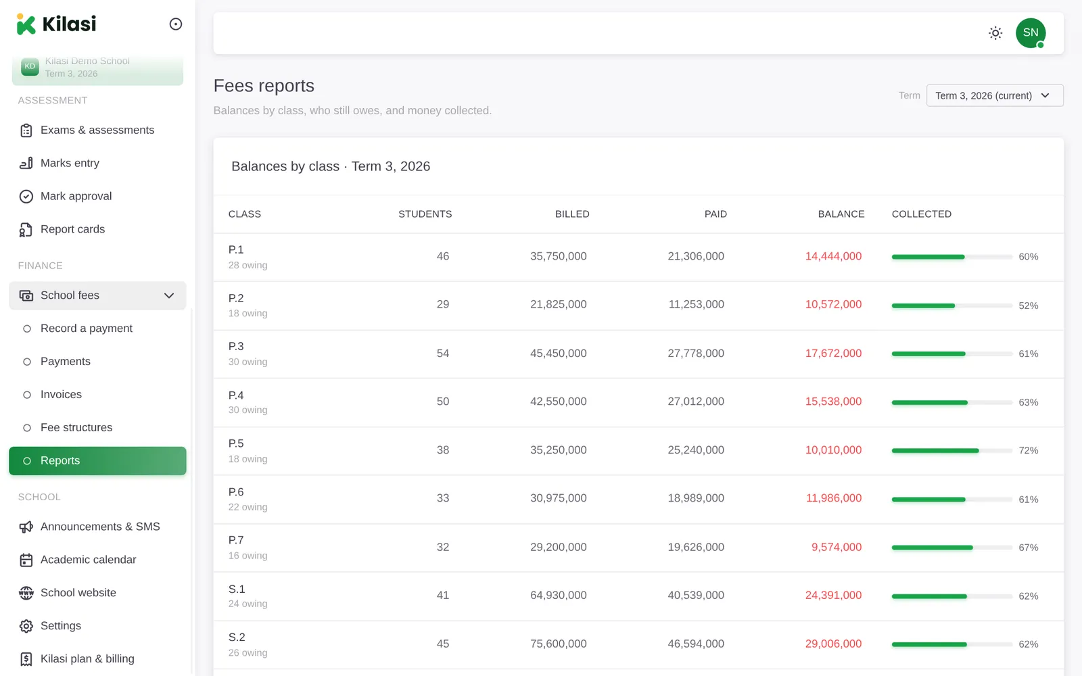Click 61% collected value in P.3 row
The image size is (1082, 676).
(x=1029, y=354)
